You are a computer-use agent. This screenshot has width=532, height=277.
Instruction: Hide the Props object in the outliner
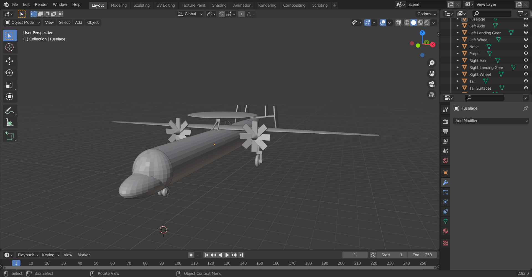pyautogui.click(x=526, y=53)
